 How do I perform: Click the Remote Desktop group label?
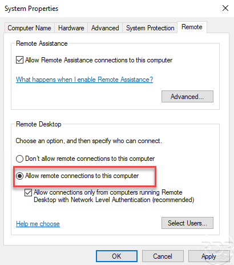coord(39,124)
